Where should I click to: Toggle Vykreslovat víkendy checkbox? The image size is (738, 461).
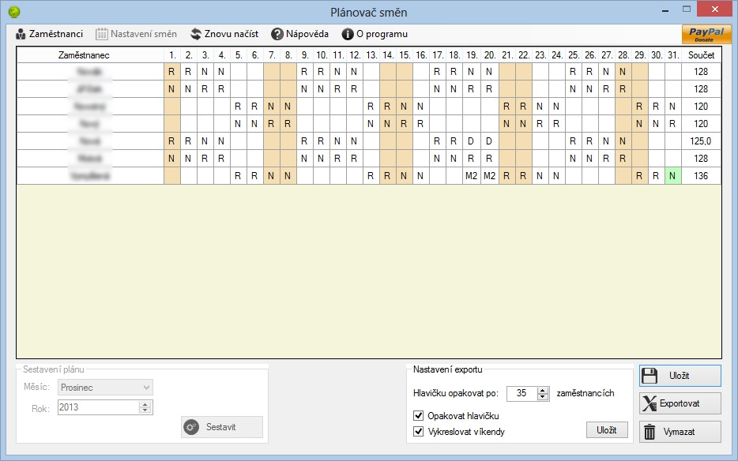tap(418, 431)
